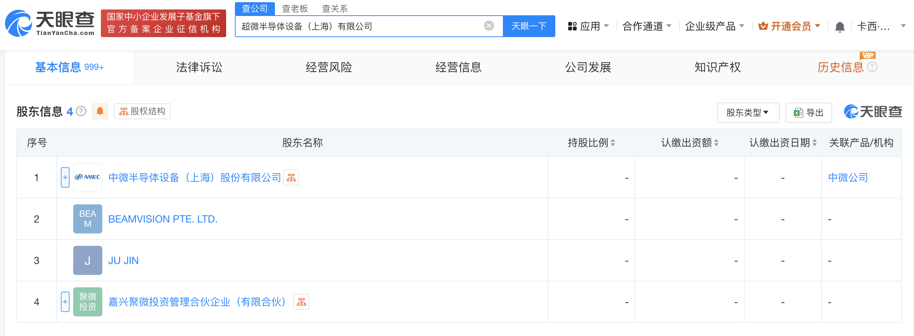Click the 导出 export button
Screen dimensions: 914x336
click(x=809, y=113)
